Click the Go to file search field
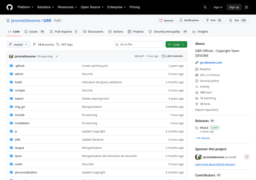256x180 pixels. (139, 44)
